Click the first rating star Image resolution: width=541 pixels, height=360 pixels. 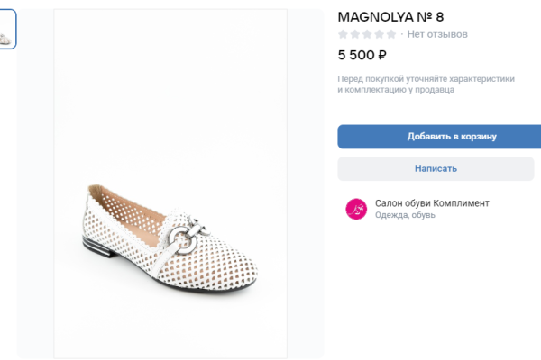click(x=344, y=34)
